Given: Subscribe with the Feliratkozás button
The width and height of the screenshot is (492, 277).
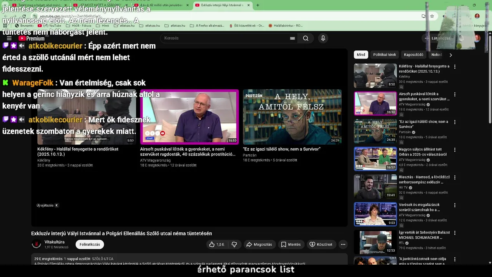Looking at the screenshot, I should [90, 244].
